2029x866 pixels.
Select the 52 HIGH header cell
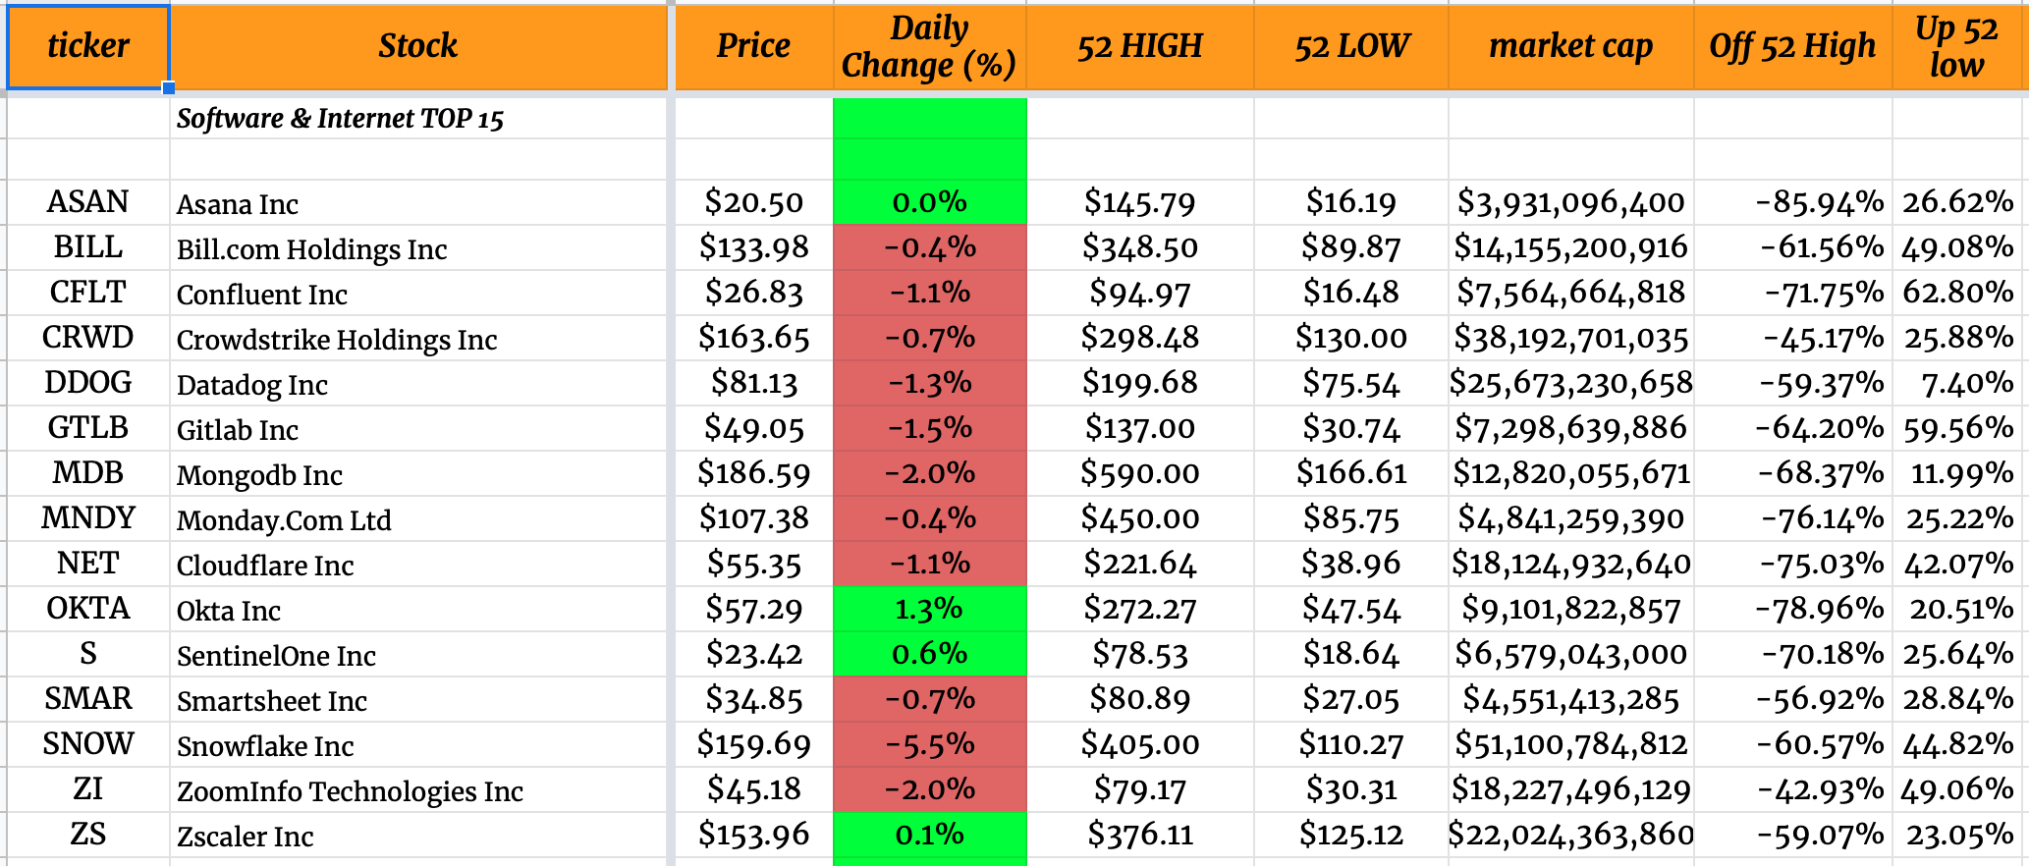(x=1139, y=46)
